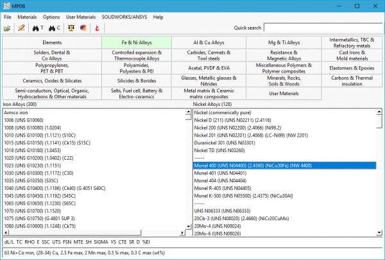The width and height of the screenshot is (385, 260).
Task: Open the Materials menu
Action: [27, 17]
